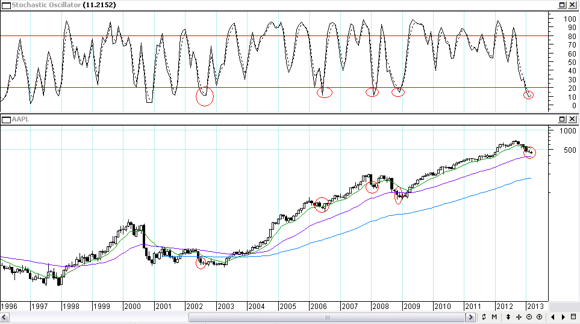Click the 1998 label on time axis
This screenshot has height=324, width=580.
coord(70,307)
